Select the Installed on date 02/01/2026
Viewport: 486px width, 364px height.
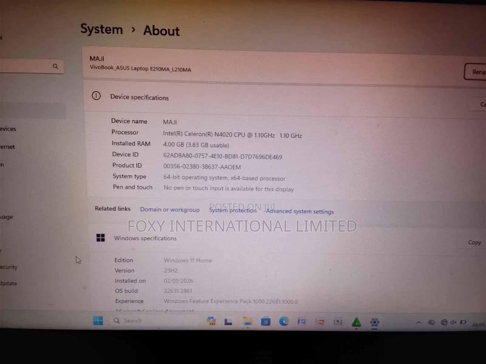tap(178, 281)
